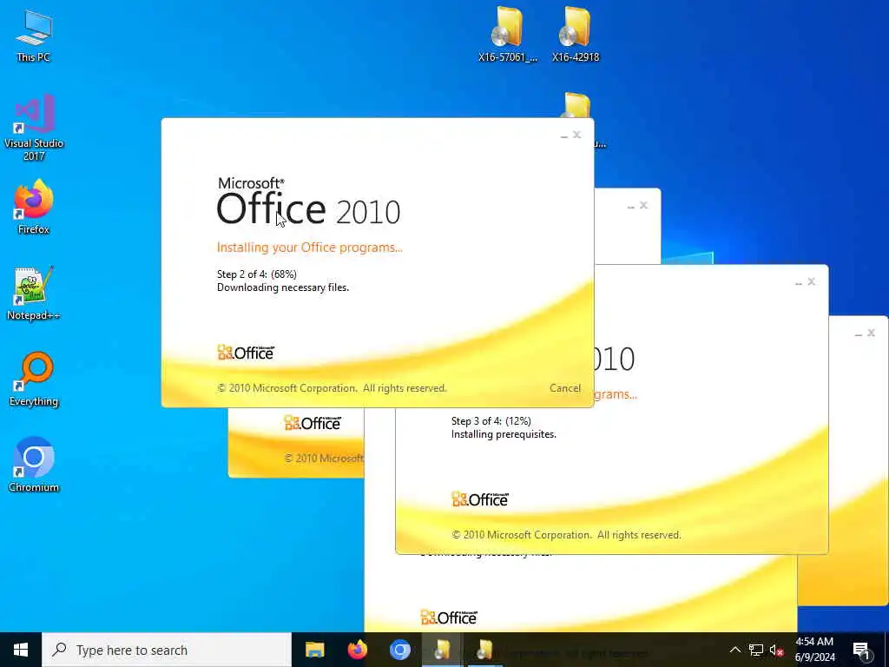This screenshot has width=889, height=667.
Task: Click the Windows Start button
Action: tap(21, 650)
